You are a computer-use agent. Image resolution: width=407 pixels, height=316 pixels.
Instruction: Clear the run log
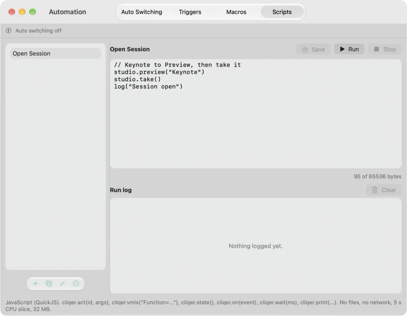(x=384, y=190)
